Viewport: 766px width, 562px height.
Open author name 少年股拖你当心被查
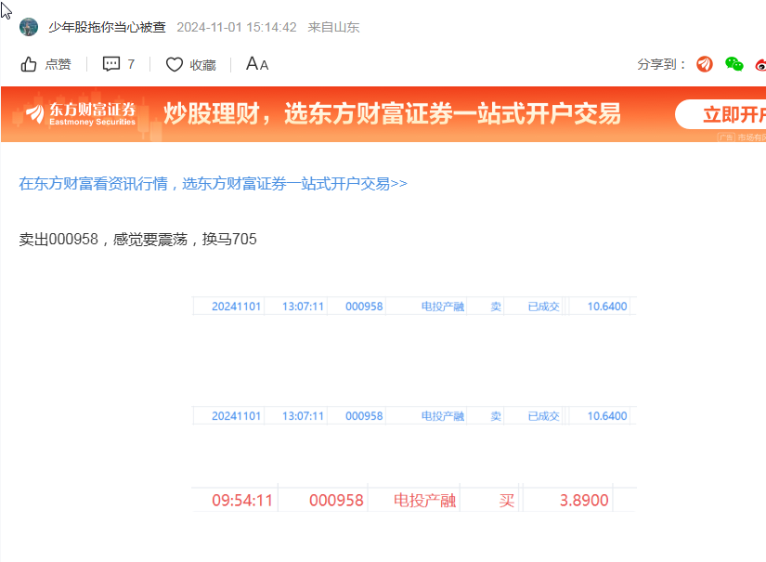107,27
